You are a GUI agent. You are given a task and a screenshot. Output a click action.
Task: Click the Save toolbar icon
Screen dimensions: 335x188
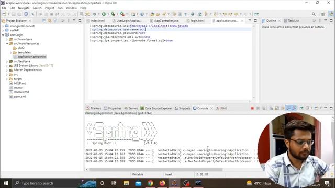[x=14, y=14]
